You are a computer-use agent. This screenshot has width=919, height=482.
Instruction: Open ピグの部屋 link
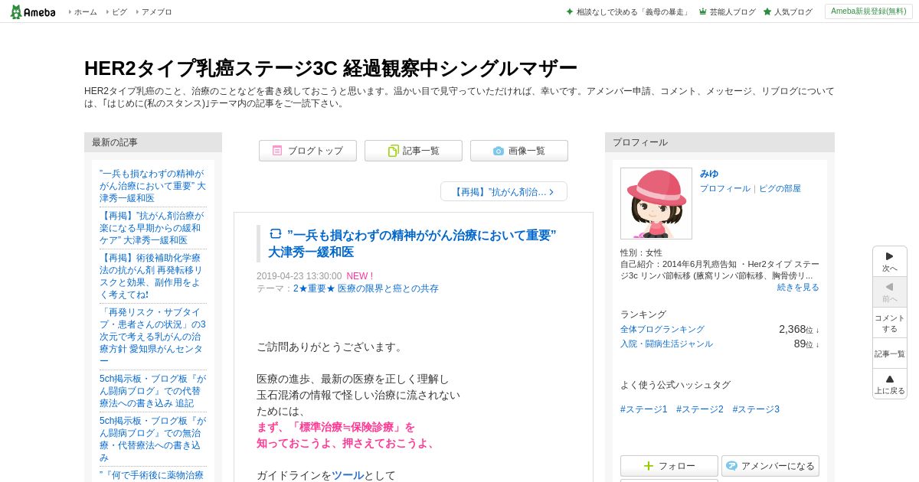[x=780, y=188]
